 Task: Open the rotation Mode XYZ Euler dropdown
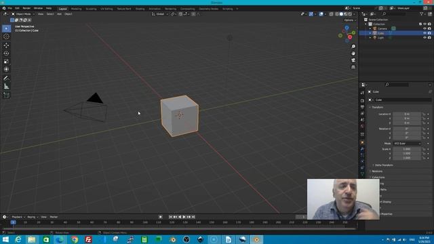pos(407,144)
